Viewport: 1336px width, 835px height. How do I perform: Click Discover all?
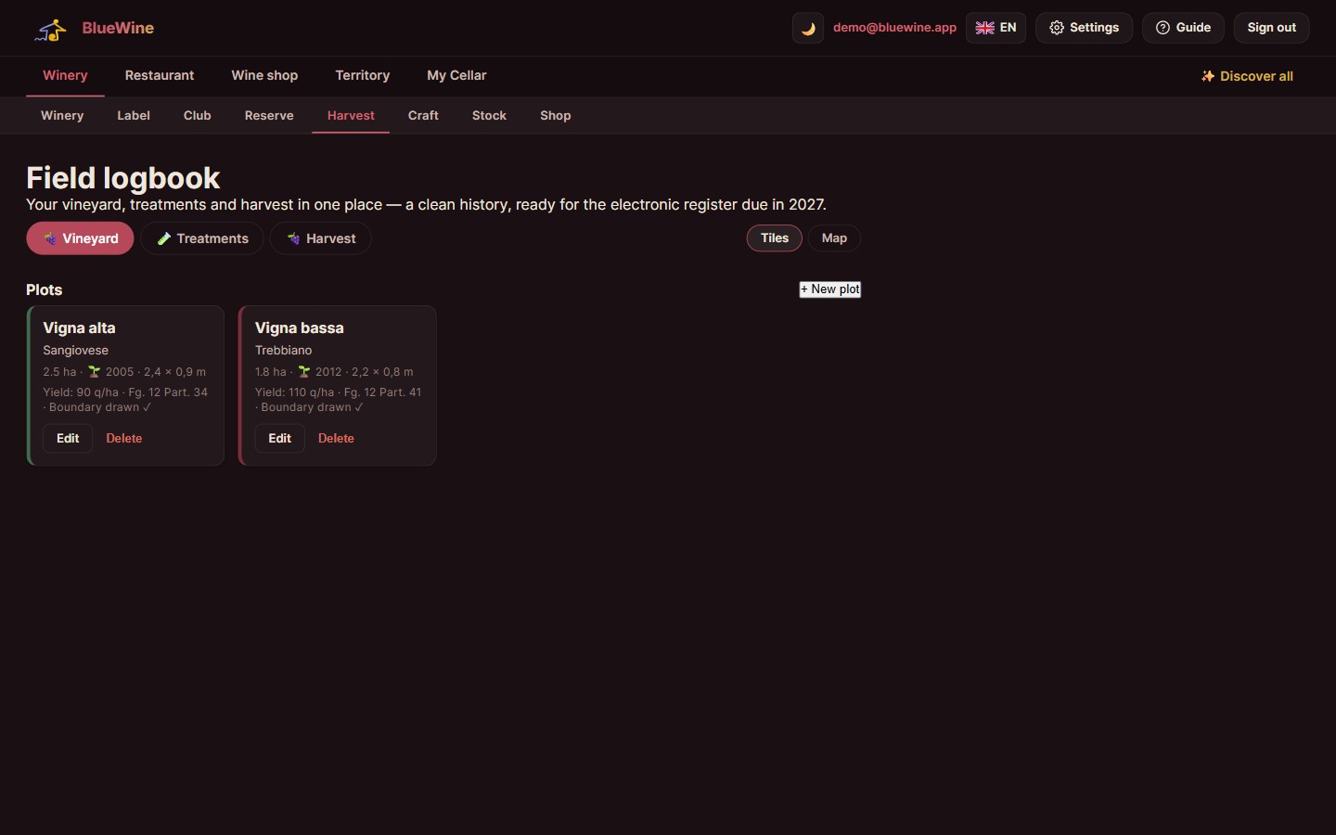(x=1247, y=76)
